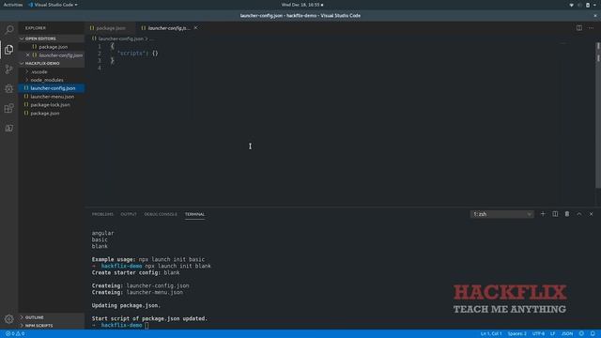Open the system tray menu in top bar
Screen dimensions: 601x338
(x=582, y=5)
